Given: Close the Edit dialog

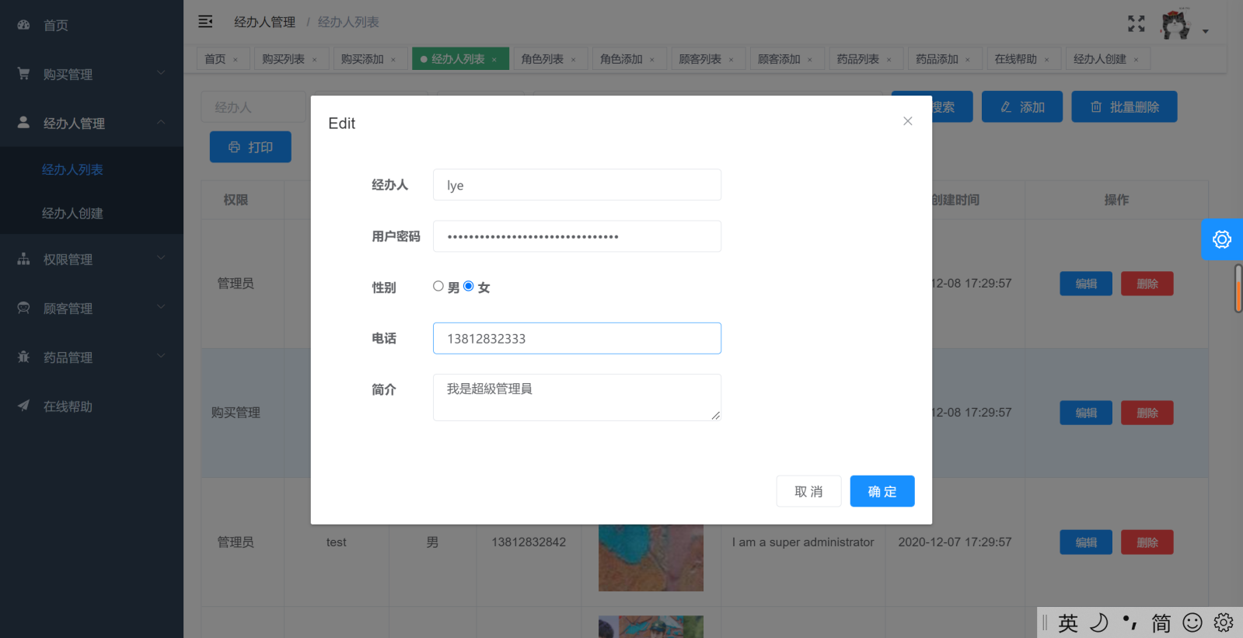Looking at the screenshot, I should [x=907, y=121].
